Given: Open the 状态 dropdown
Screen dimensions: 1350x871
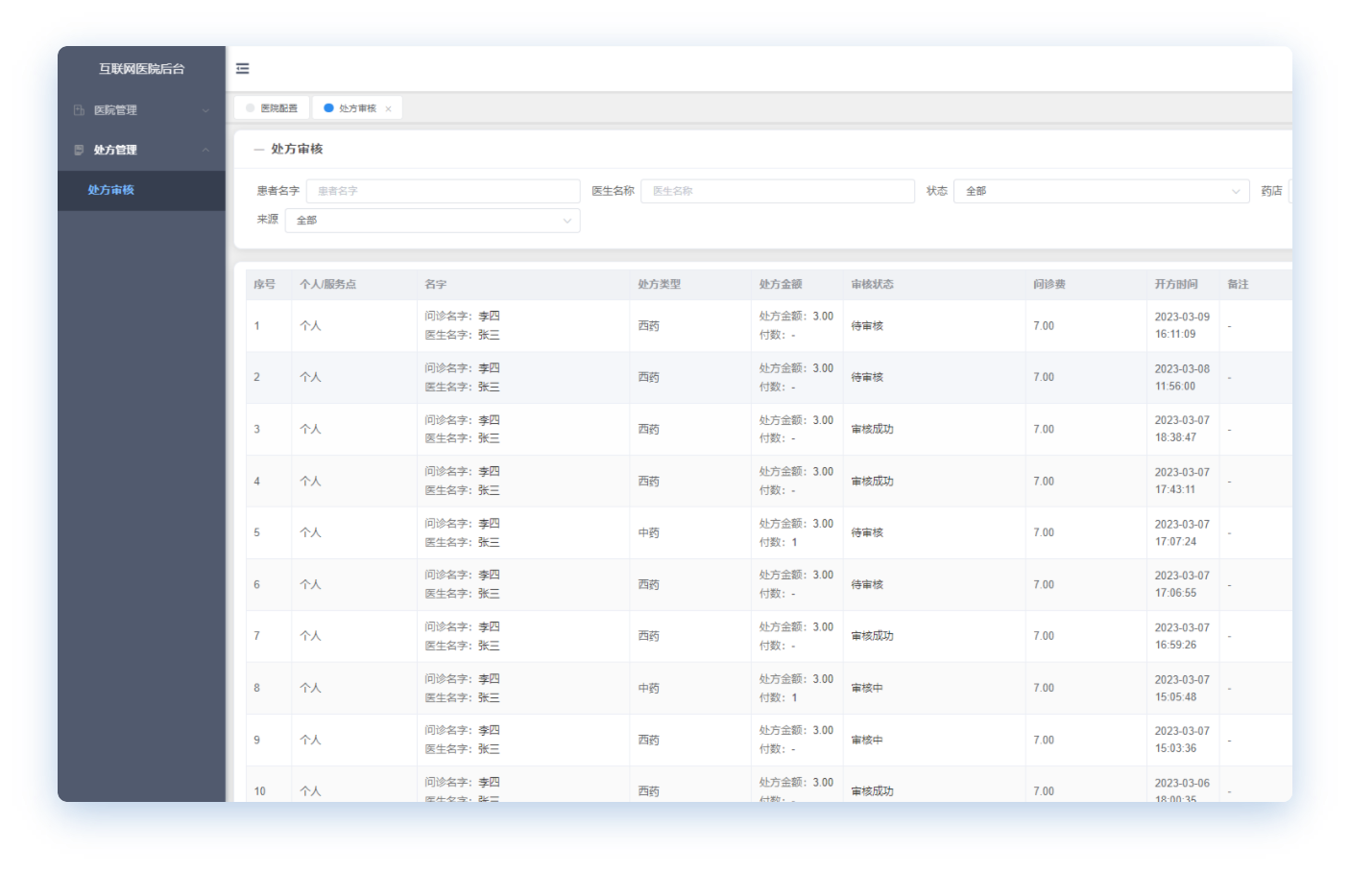Looking at the screenshot, I should (1100, 192).
